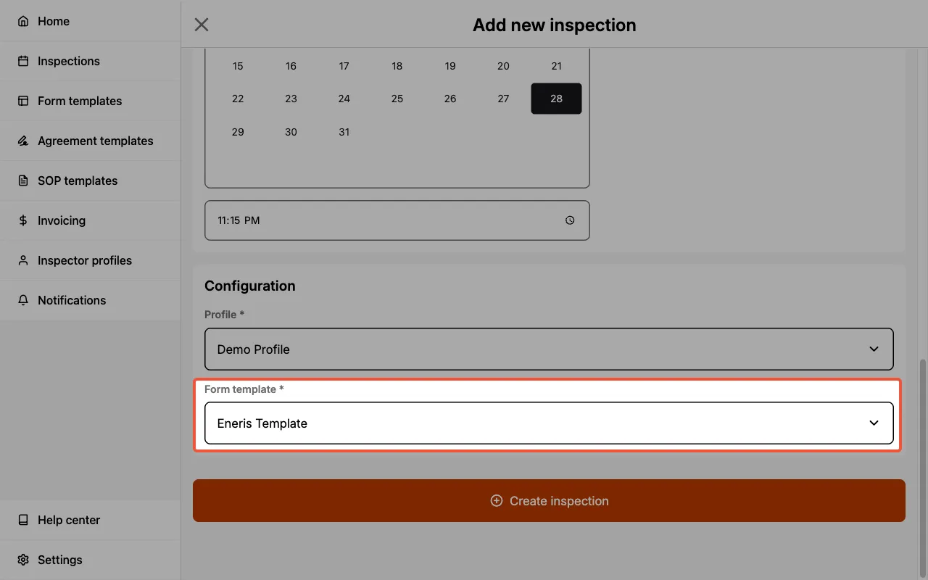Click the Agreement templates pen icon
928x580 pixels.
click(21, 141)
